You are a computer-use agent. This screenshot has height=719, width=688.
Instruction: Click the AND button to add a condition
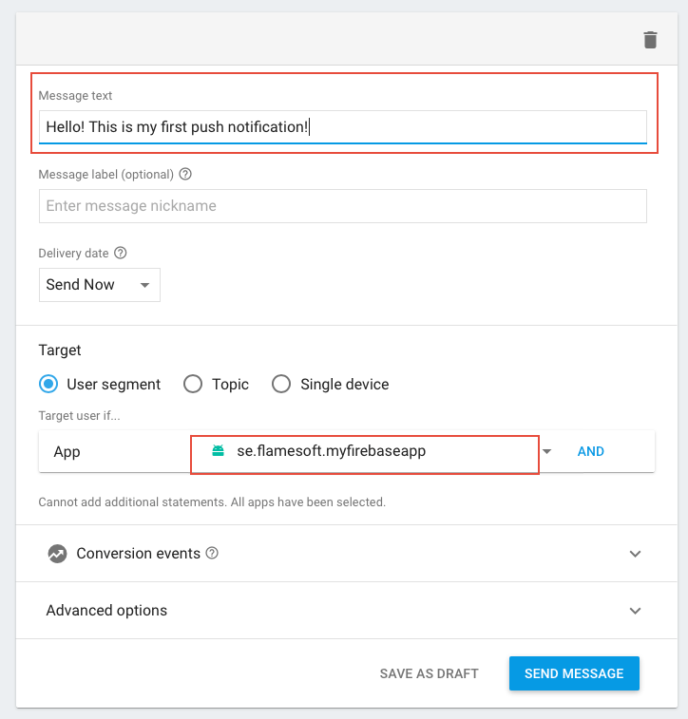point(591,452)
